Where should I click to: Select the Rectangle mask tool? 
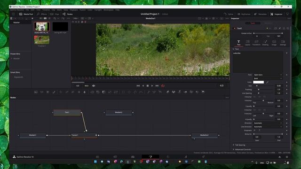pyautogui.click(x=123, y=92)
